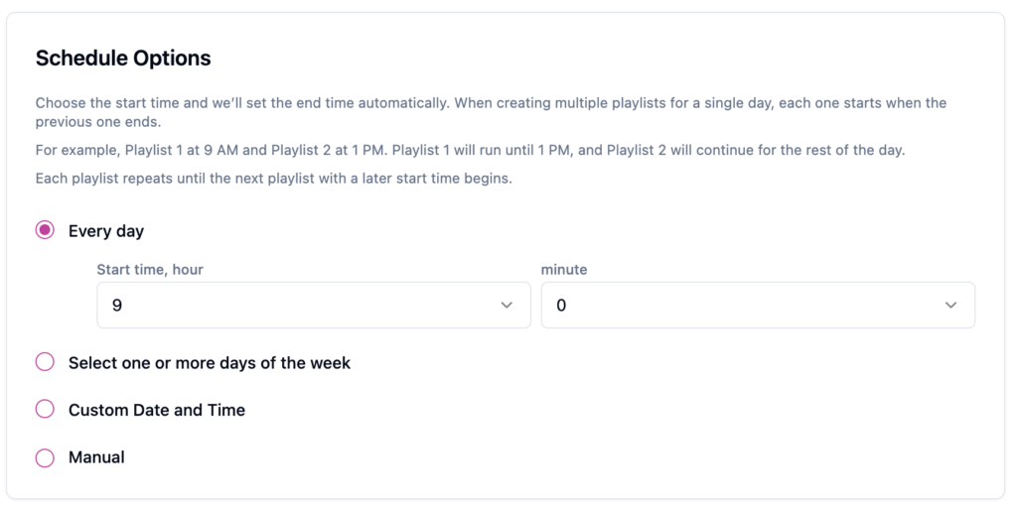
Task: Open the minute dropdown
Action: 757,306
